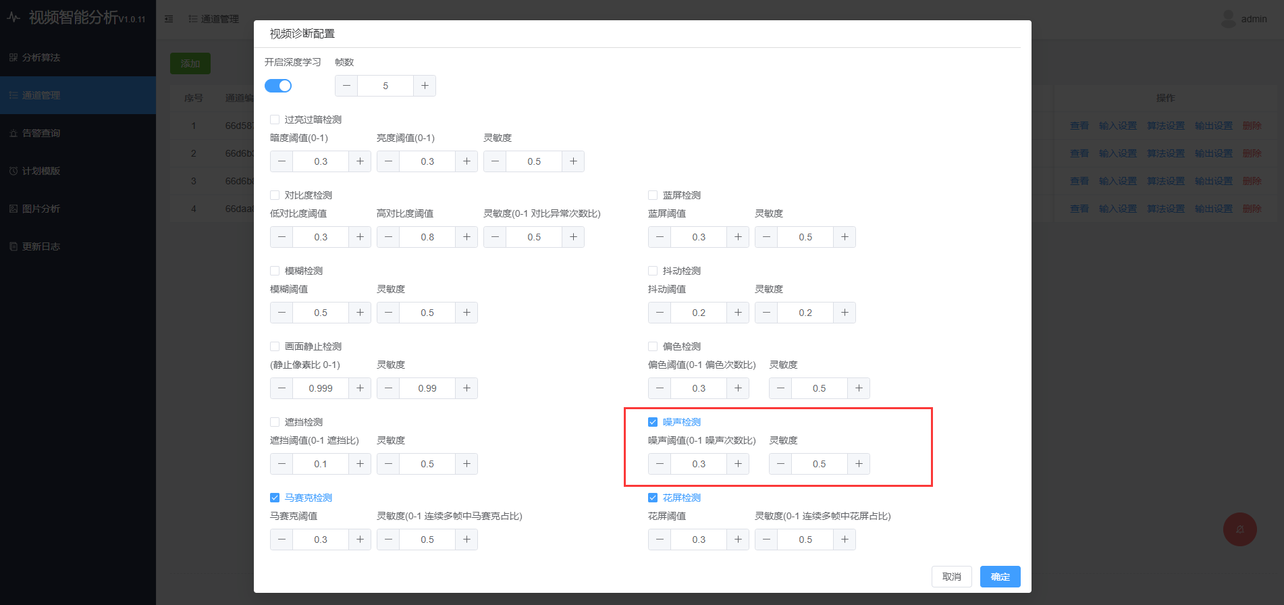Enable the 遮挡检测 checkbox
This screenshot has height=605, width=1284.
point(275,422)
